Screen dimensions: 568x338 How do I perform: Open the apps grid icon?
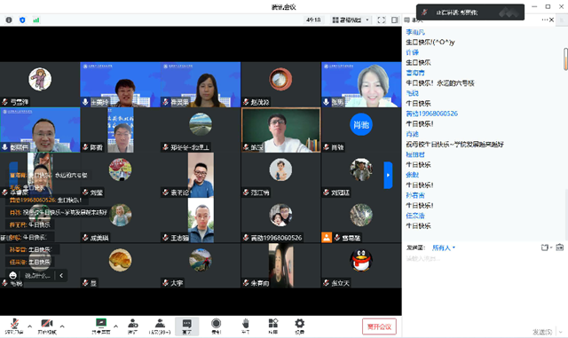click(x=273, y=326)
